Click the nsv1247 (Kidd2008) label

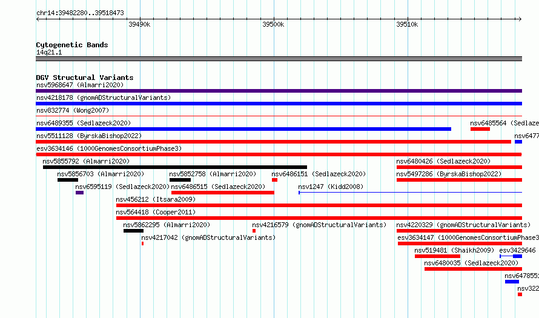(331, 187)
